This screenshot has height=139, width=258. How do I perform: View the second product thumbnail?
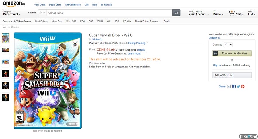(x=6, y=50)
